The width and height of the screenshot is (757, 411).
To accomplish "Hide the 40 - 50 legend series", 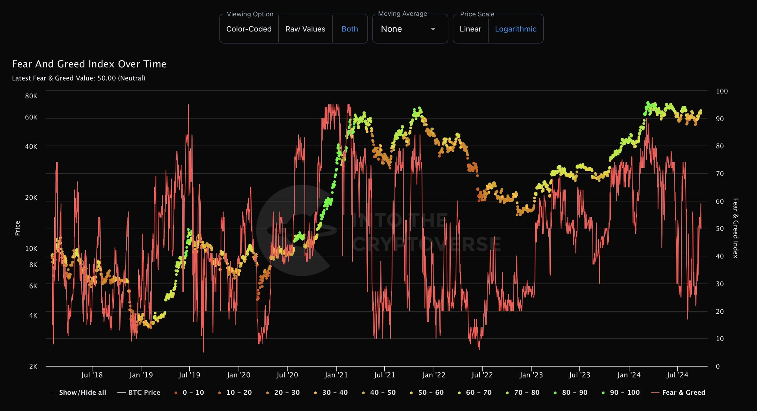I will (383, 393).
